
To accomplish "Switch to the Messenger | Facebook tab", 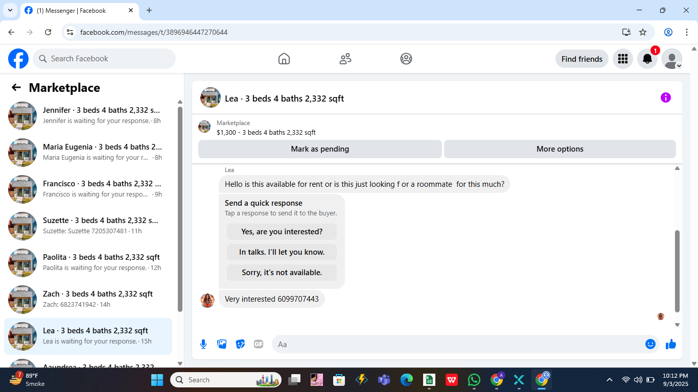I will coord(80,10).
